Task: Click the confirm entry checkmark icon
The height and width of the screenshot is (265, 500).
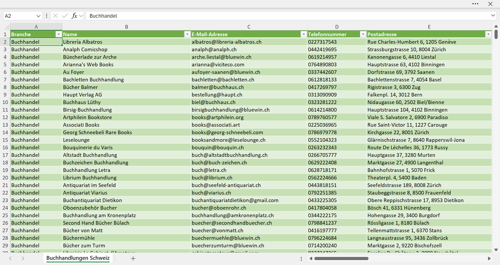Action: click(x=65, y=16)
